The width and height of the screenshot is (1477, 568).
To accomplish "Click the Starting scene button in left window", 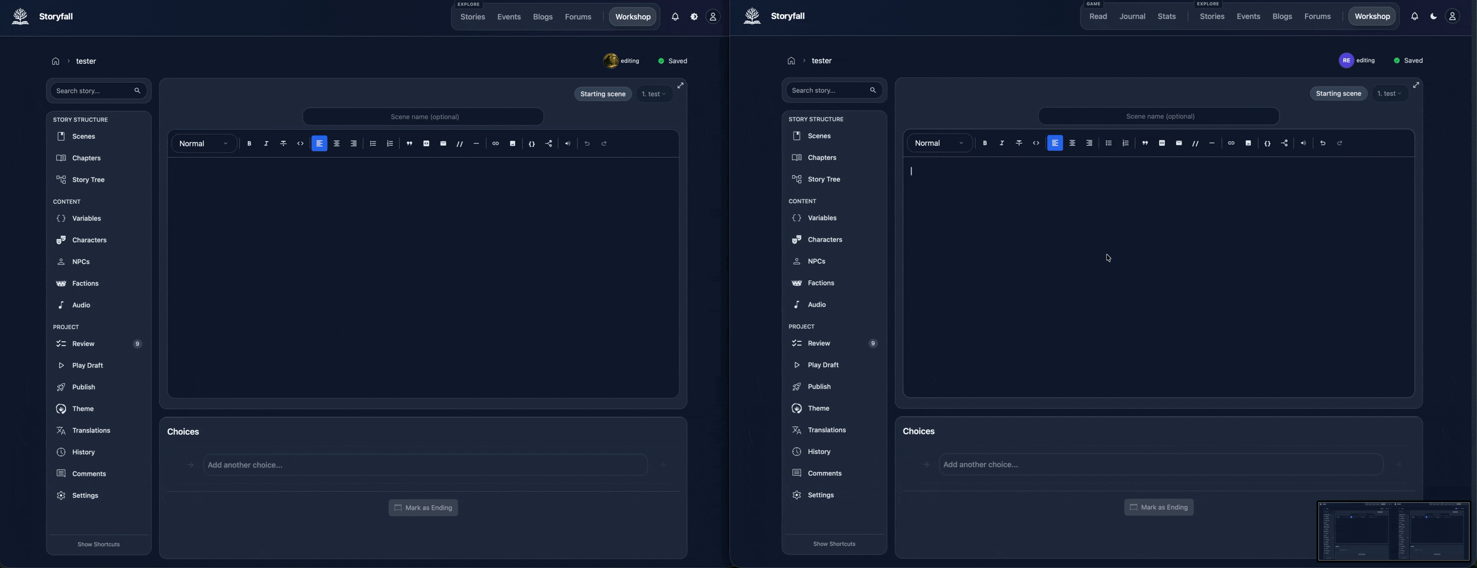I will tap(602, 94).
